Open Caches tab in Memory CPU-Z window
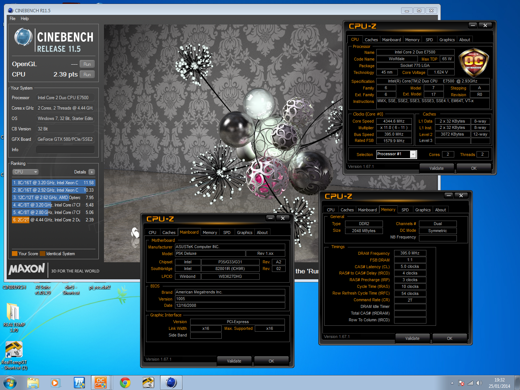520x390 pixels. [x=347, y=210]
